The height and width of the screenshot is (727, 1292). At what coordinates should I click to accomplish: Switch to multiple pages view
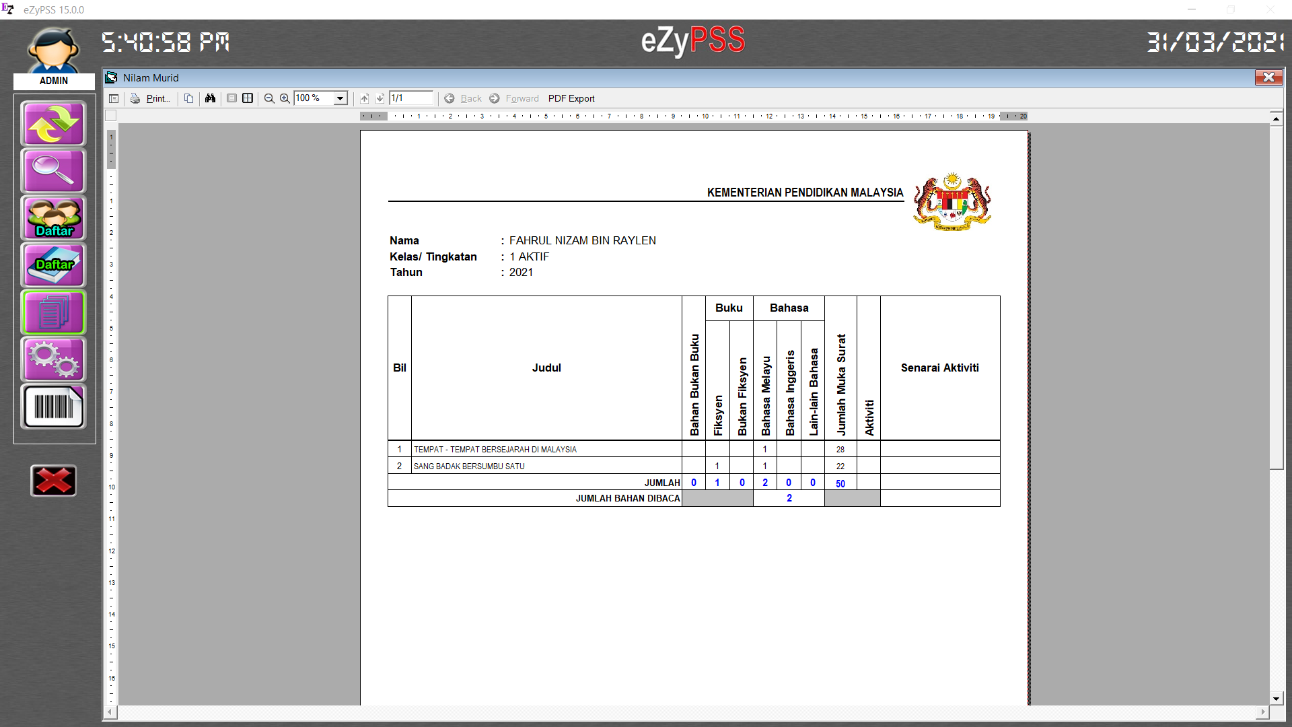[x=248, y=98]
